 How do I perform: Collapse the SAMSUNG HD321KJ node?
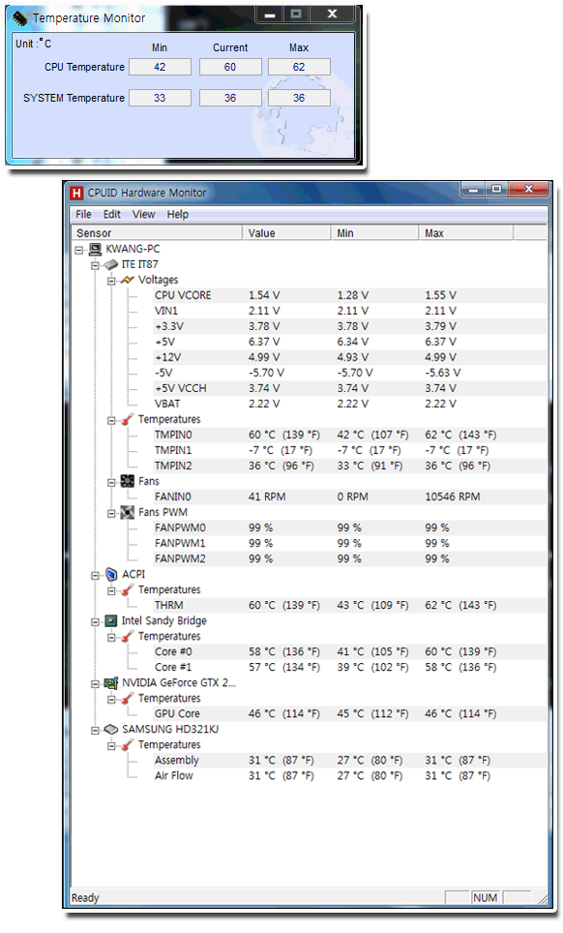(x=95, y=730)
